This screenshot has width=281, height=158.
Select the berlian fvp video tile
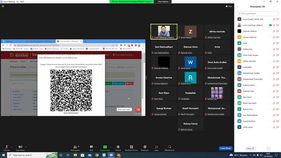217,93
